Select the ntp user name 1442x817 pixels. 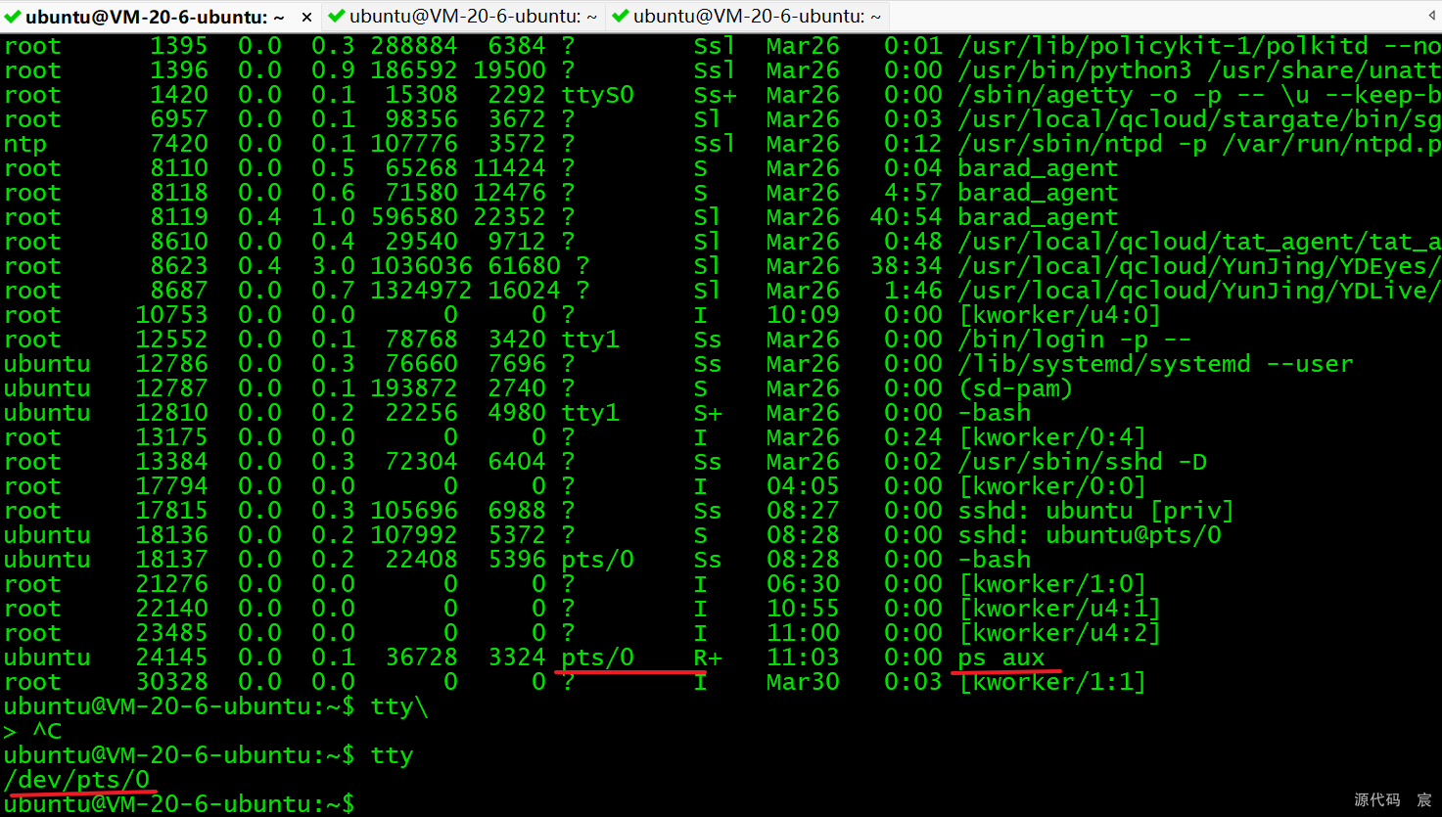(x=25, y=144)
